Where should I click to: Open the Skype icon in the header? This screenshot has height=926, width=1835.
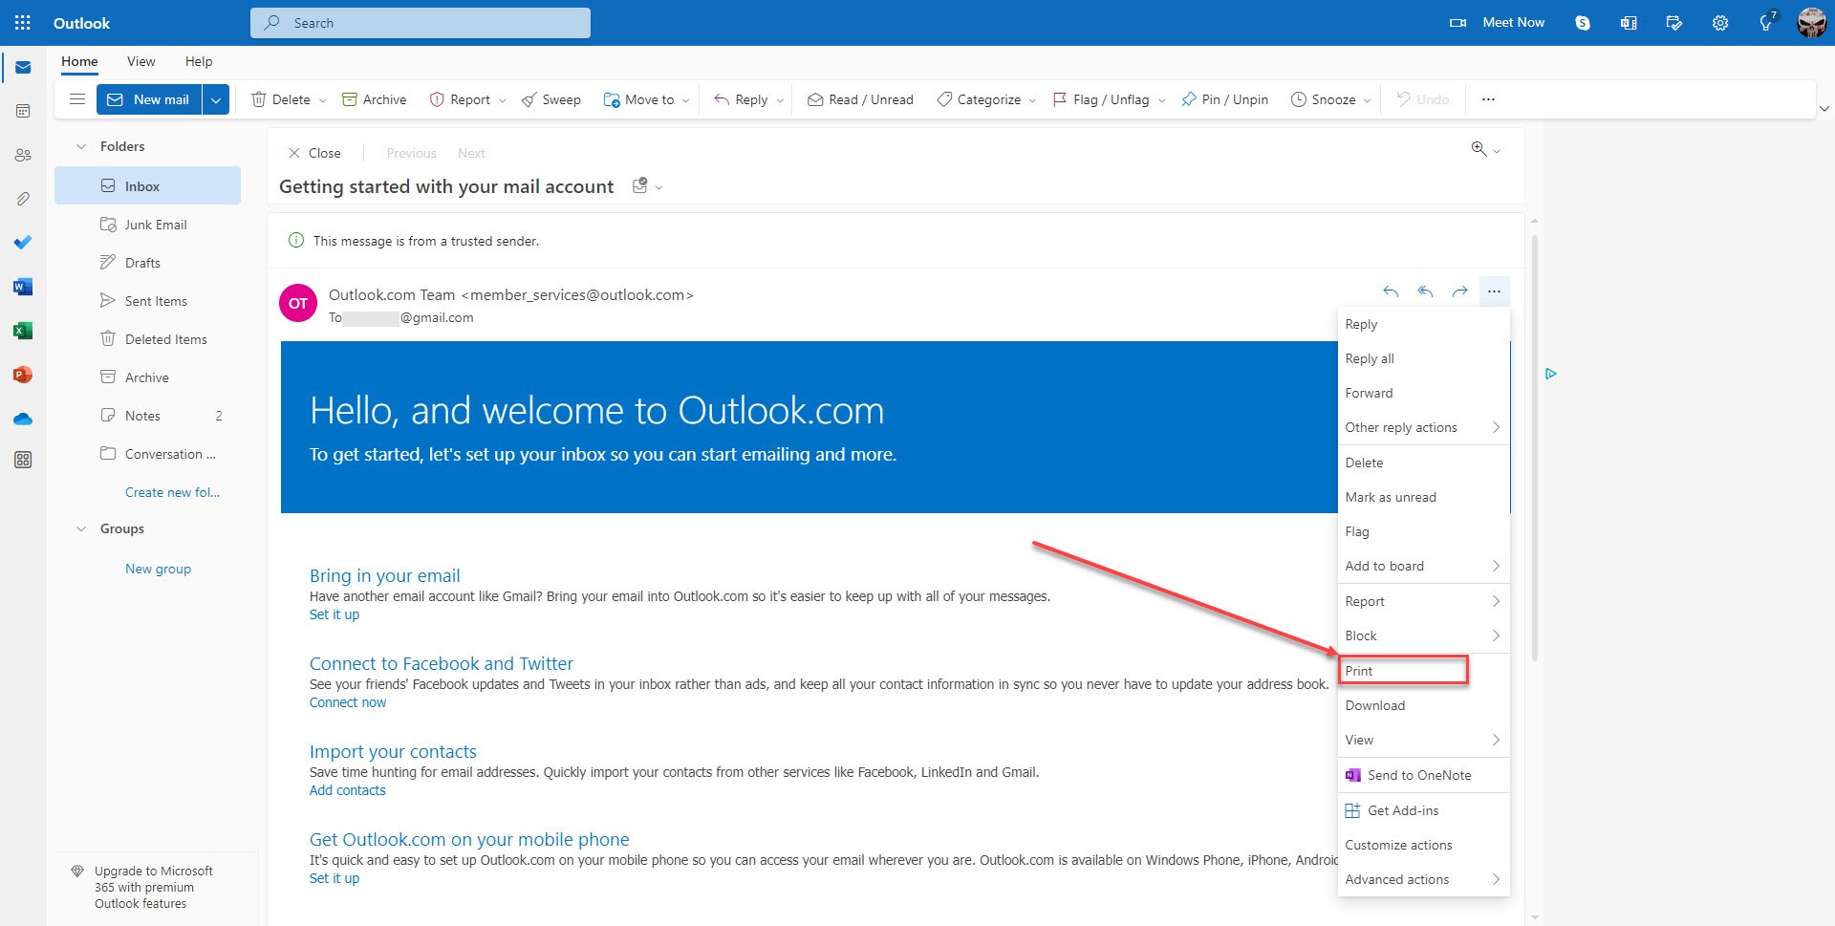pyautogui.click(x=1582, y=22)
